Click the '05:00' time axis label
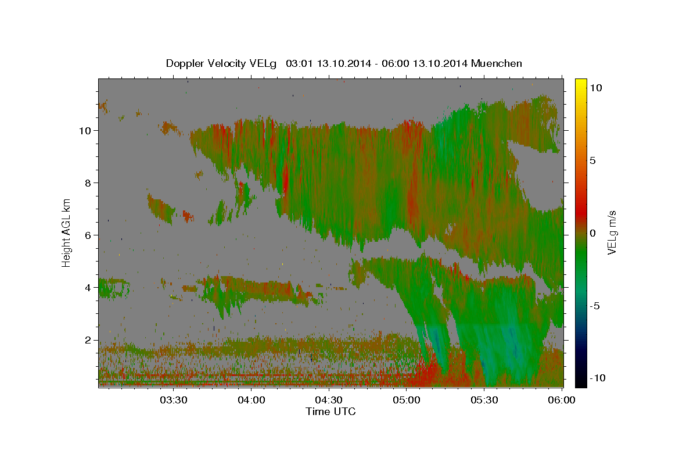Viewport: 697px width, 465px height. click(x=406, y=400)
